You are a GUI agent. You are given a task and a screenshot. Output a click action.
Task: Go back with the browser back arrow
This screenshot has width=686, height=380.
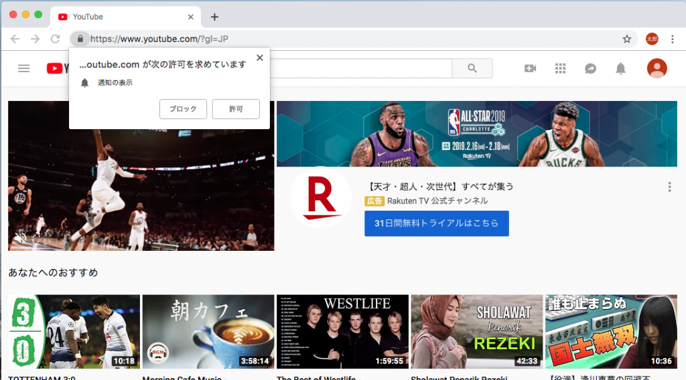tap(15, 39)
